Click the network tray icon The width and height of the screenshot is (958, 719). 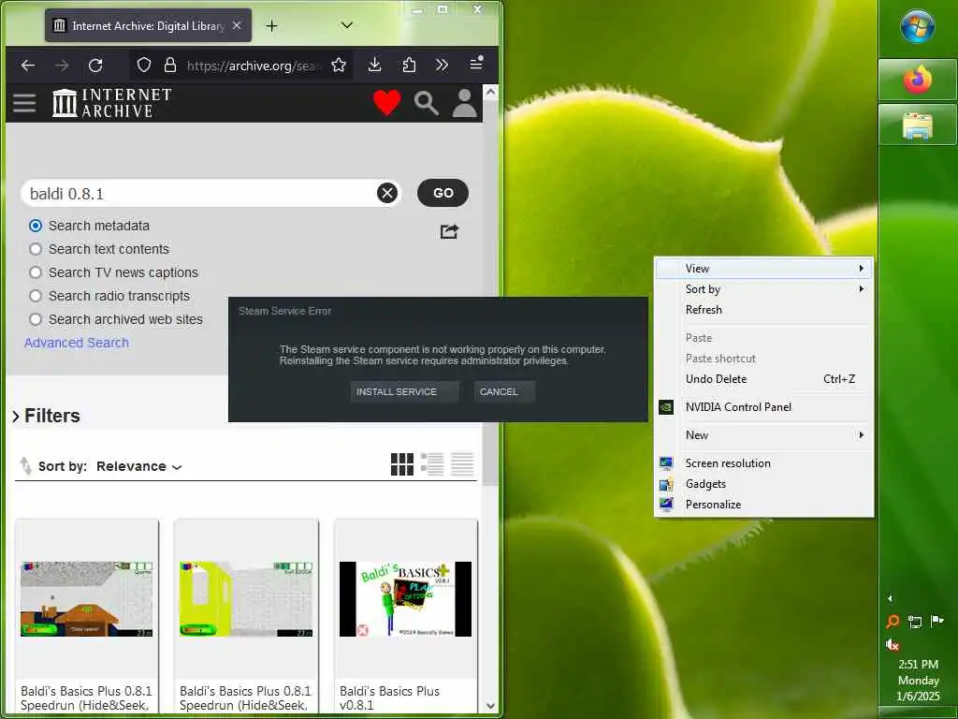pos(915,622)
